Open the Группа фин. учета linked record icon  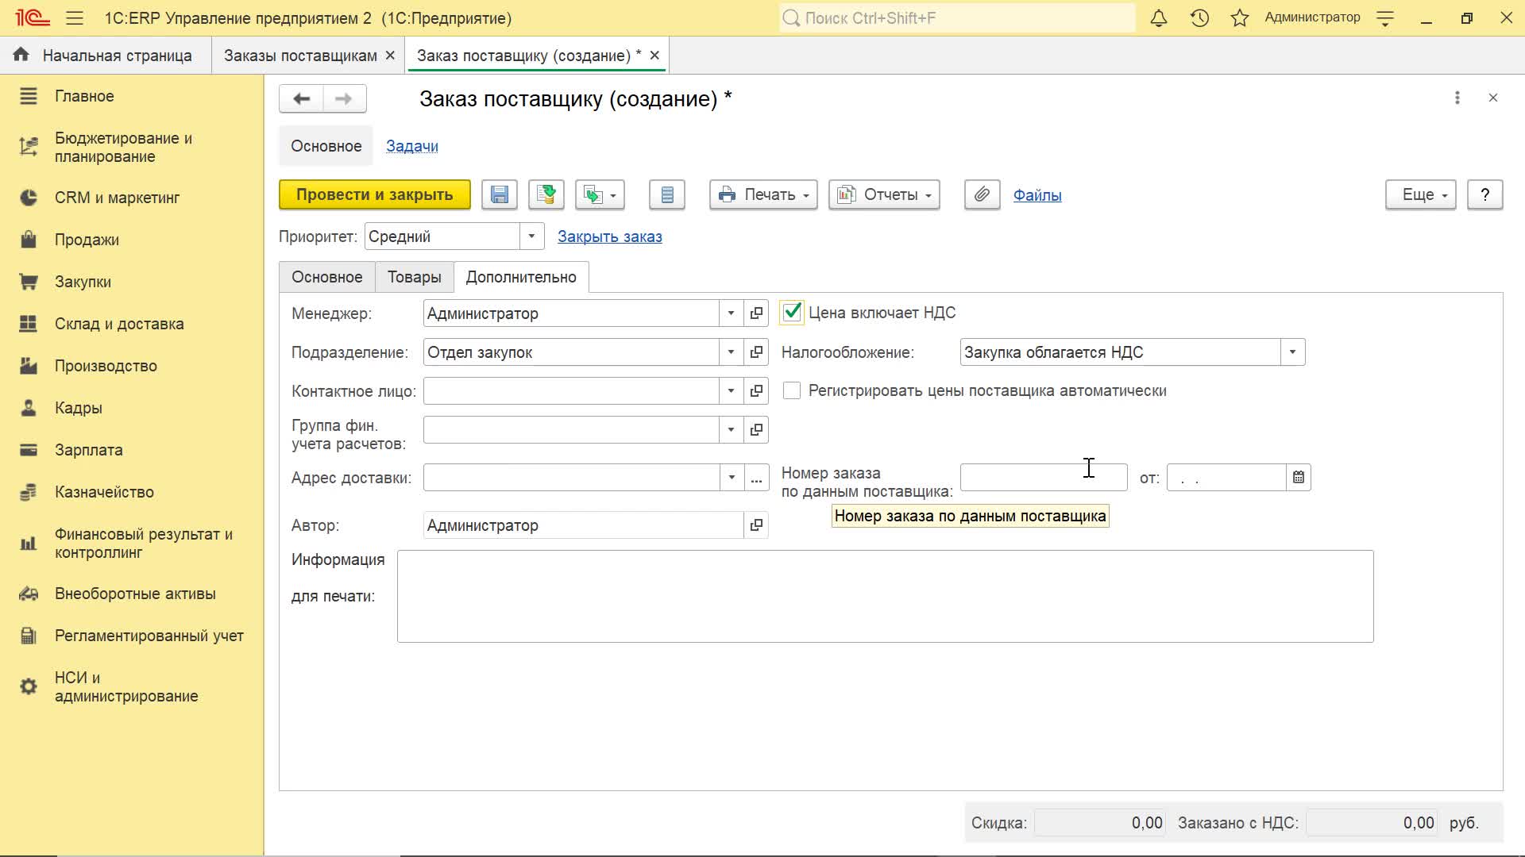click(x=756, y=429)
